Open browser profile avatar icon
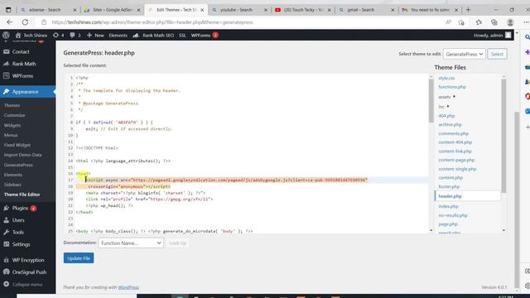The width and height of the screenshot is (530, 298). point(510,22)
